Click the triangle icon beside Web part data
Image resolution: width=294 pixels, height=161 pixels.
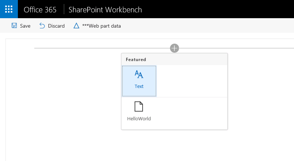coord(76,26)
